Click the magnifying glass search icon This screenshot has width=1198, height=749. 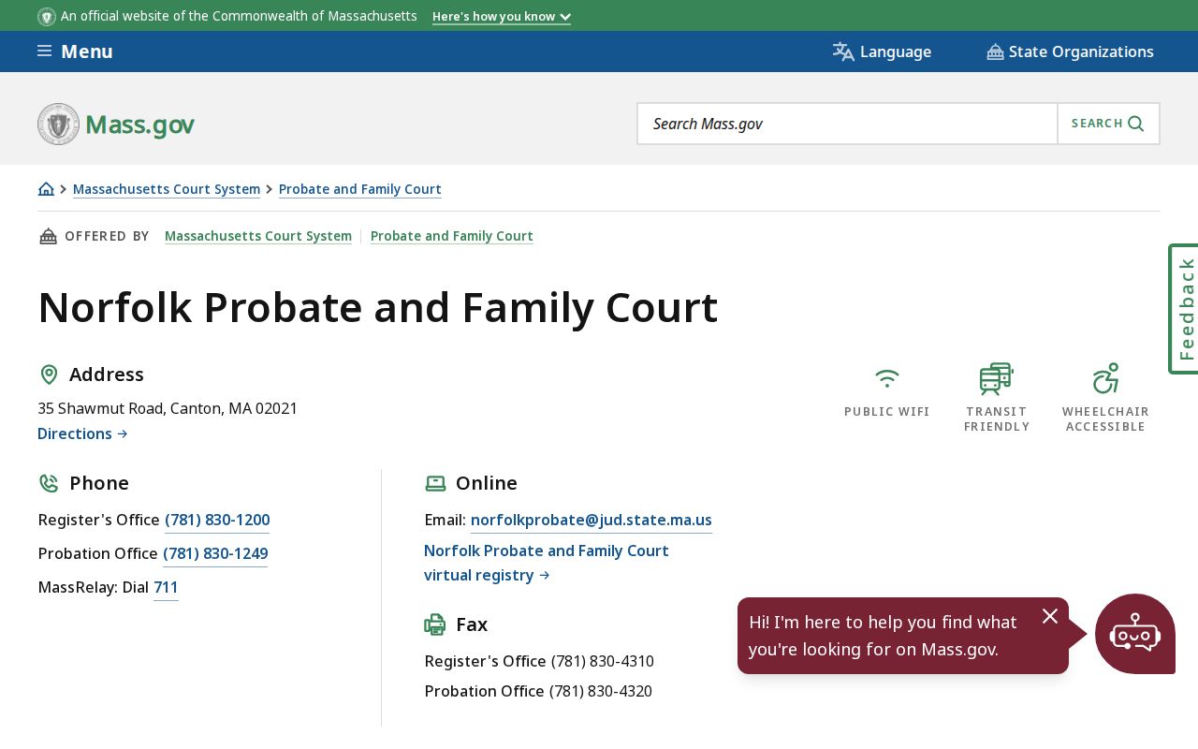pyautogui.click(x=1136, y=124)
